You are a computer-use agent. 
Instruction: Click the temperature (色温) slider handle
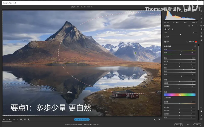[181, 51]
